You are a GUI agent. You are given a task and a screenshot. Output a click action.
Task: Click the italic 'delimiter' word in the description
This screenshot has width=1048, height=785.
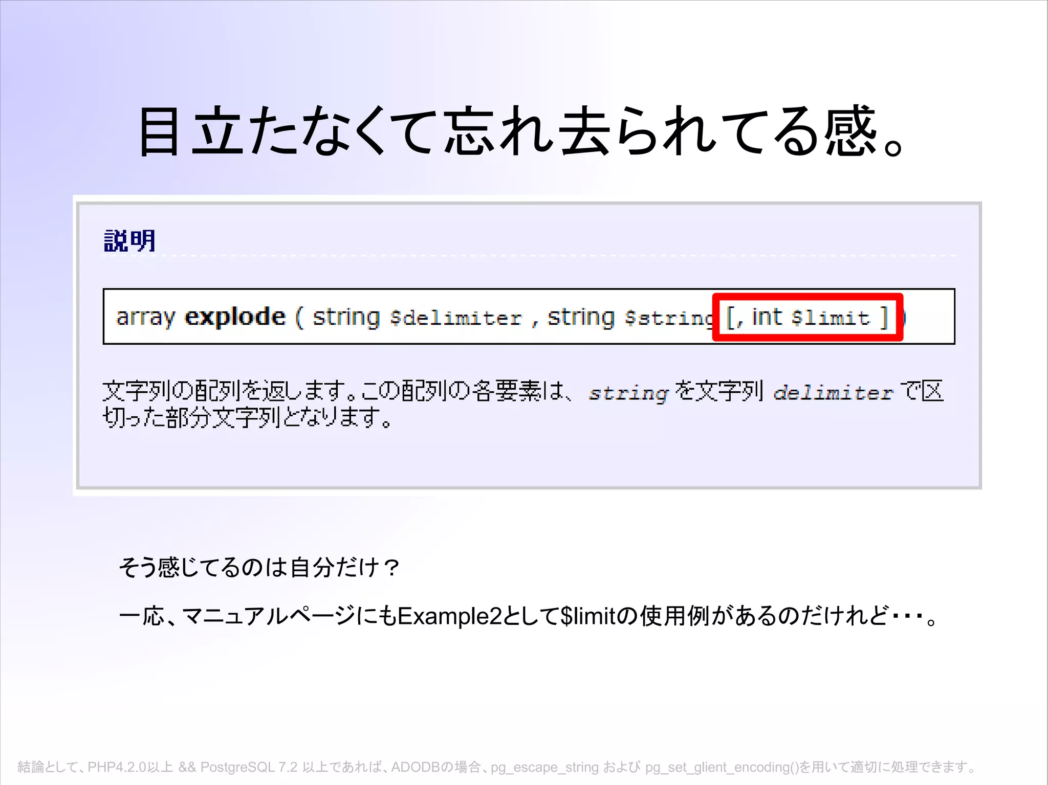click(x=833, y=393)
